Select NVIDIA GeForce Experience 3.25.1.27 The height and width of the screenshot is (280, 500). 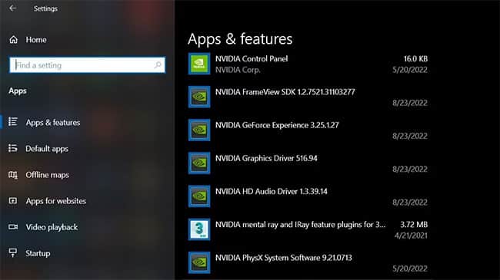308,130
